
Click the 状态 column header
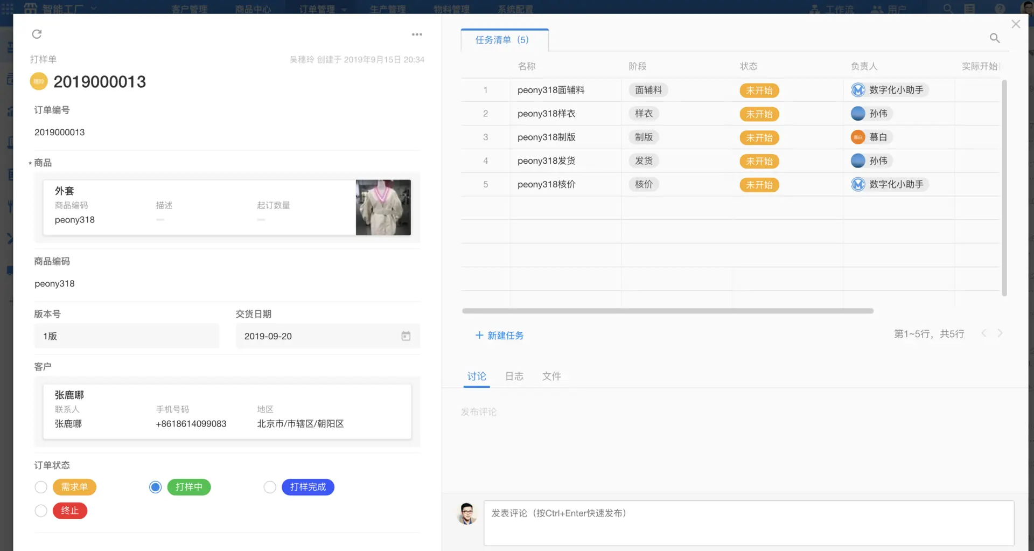point(749,66)
